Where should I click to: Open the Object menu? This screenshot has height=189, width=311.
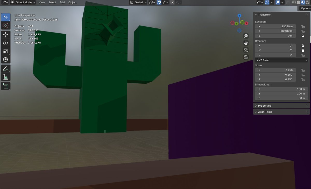tap(73, 2)
